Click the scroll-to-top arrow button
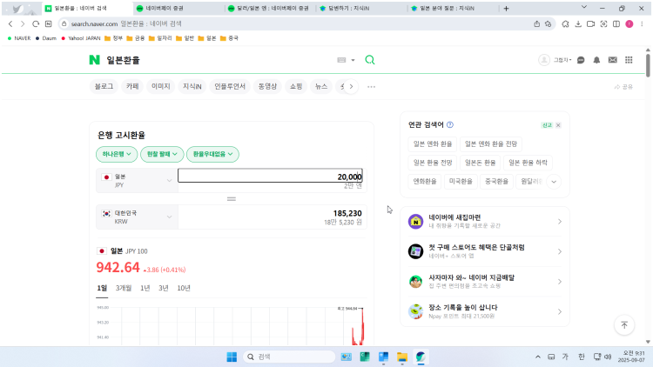This screenshot has height=367, width=653. click(x=624, y=325)
